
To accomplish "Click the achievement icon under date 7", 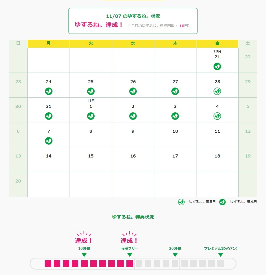I will (x=49, y=141).
